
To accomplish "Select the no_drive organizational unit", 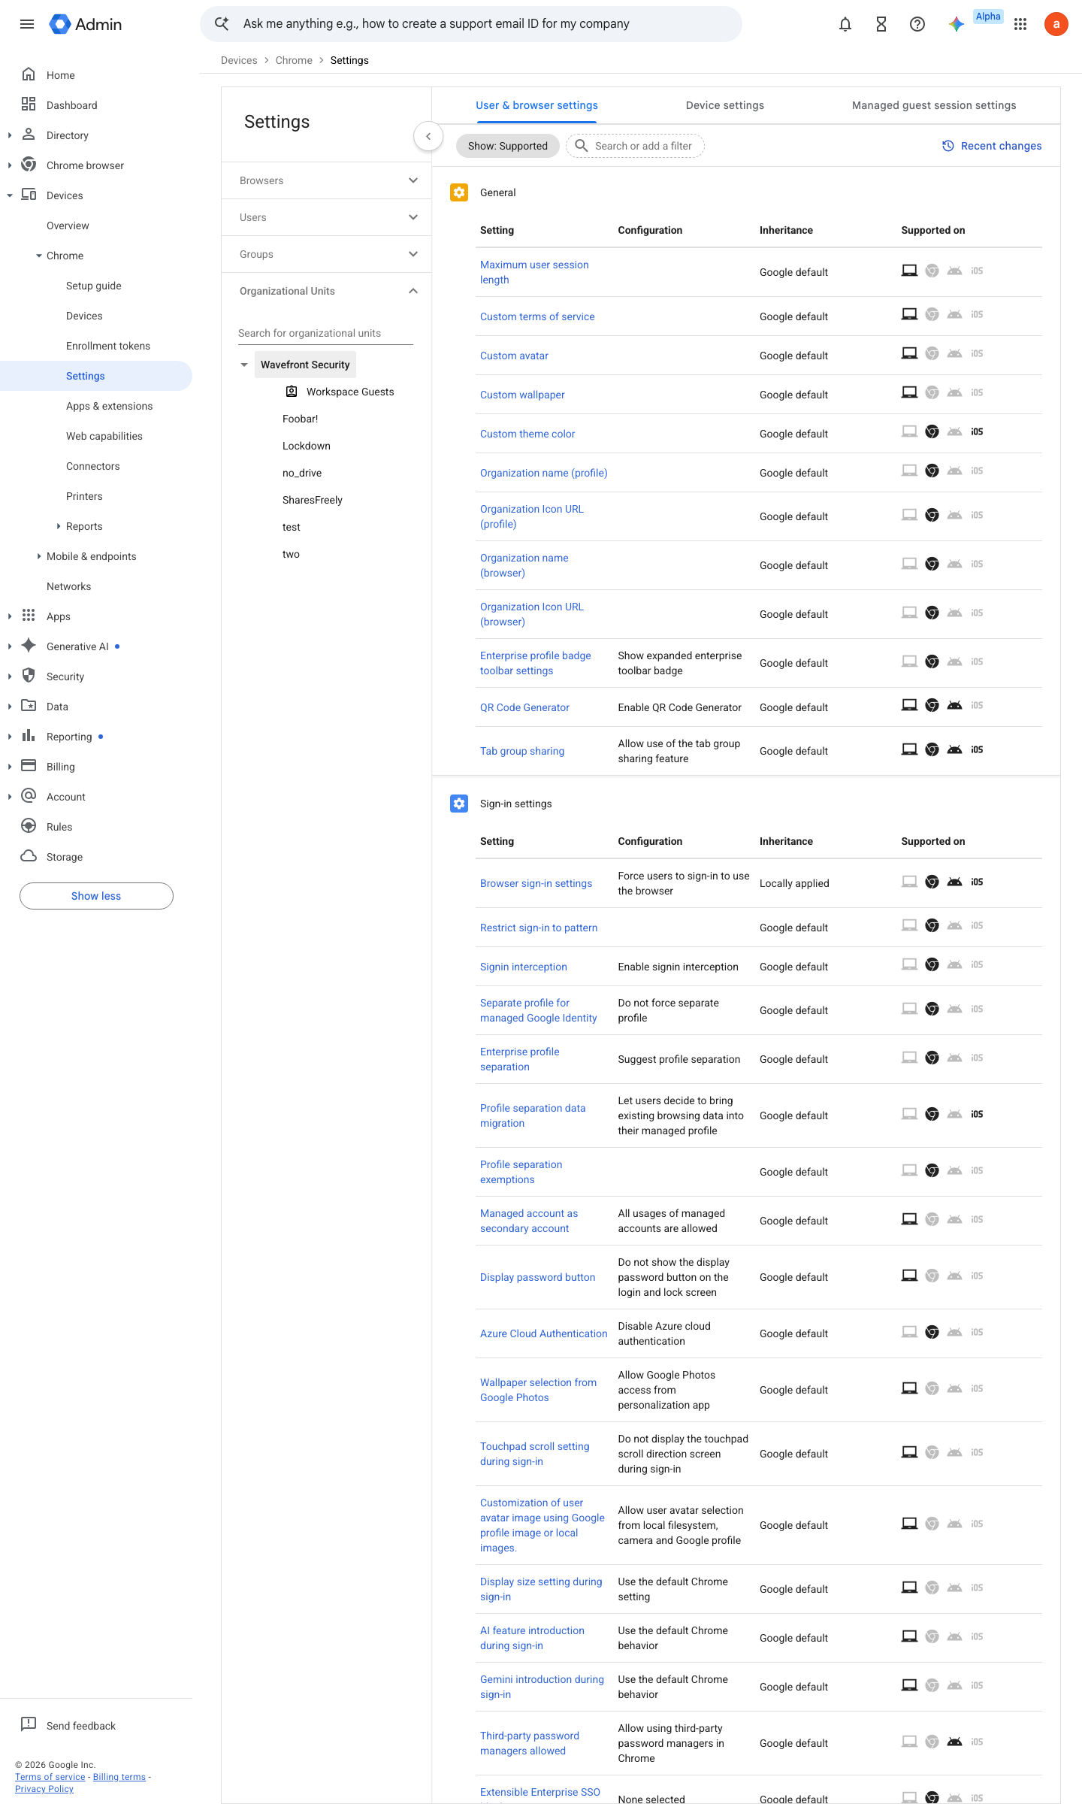I will click(302, 473).
